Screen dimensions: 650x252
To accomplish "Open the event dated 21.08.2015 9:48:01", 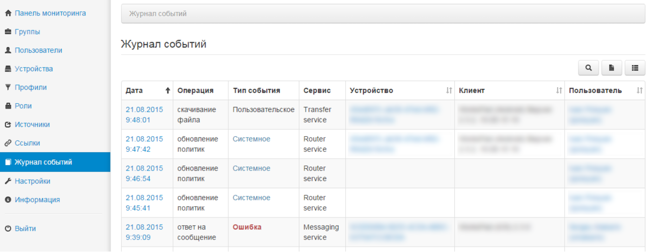I will [x=144, y=115].
